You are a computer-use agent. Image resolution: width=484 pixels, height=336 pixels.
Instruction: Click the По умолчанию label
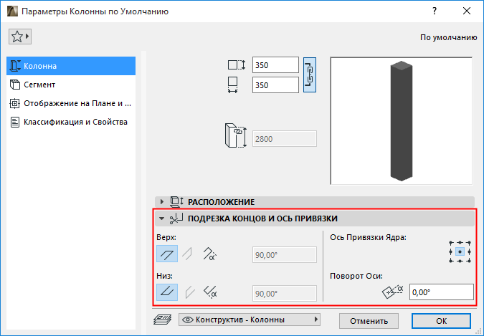pos(448,37)
